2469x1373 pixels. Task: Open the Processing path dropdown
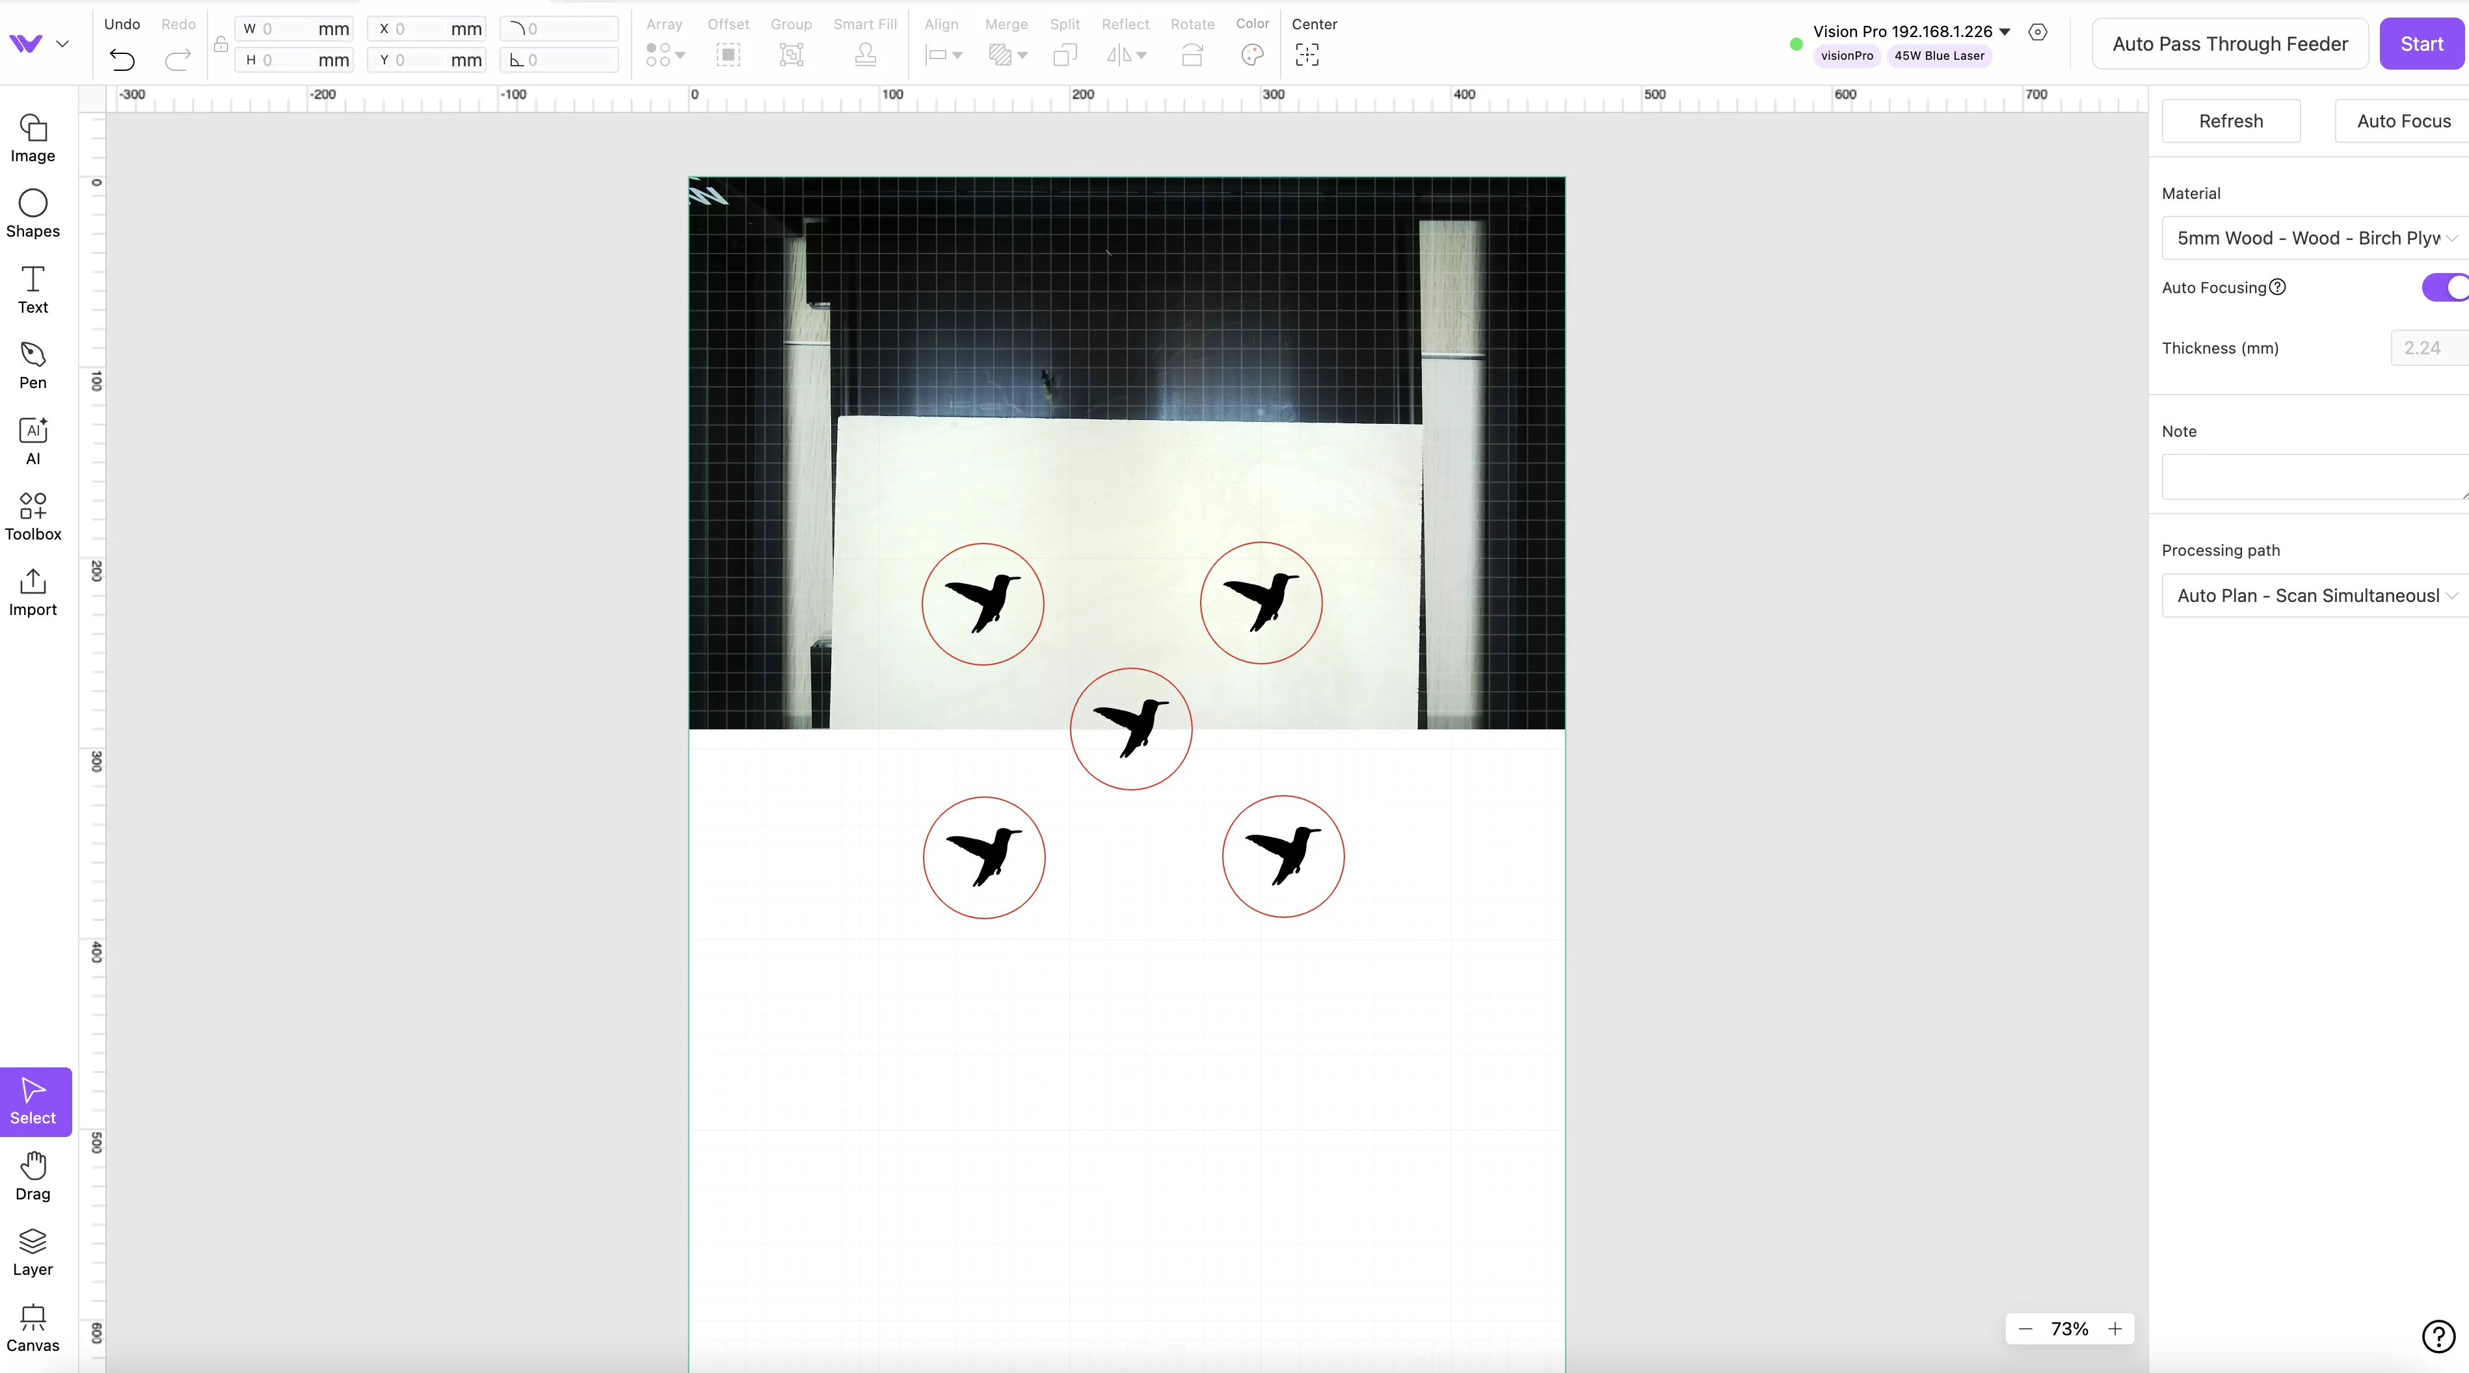2315,595
